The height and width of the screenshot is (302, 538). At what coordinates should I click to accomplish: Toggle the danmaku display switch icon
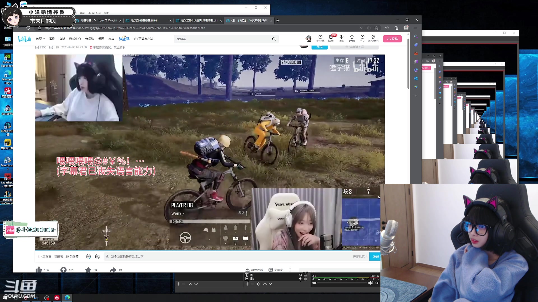coord(89,256)
